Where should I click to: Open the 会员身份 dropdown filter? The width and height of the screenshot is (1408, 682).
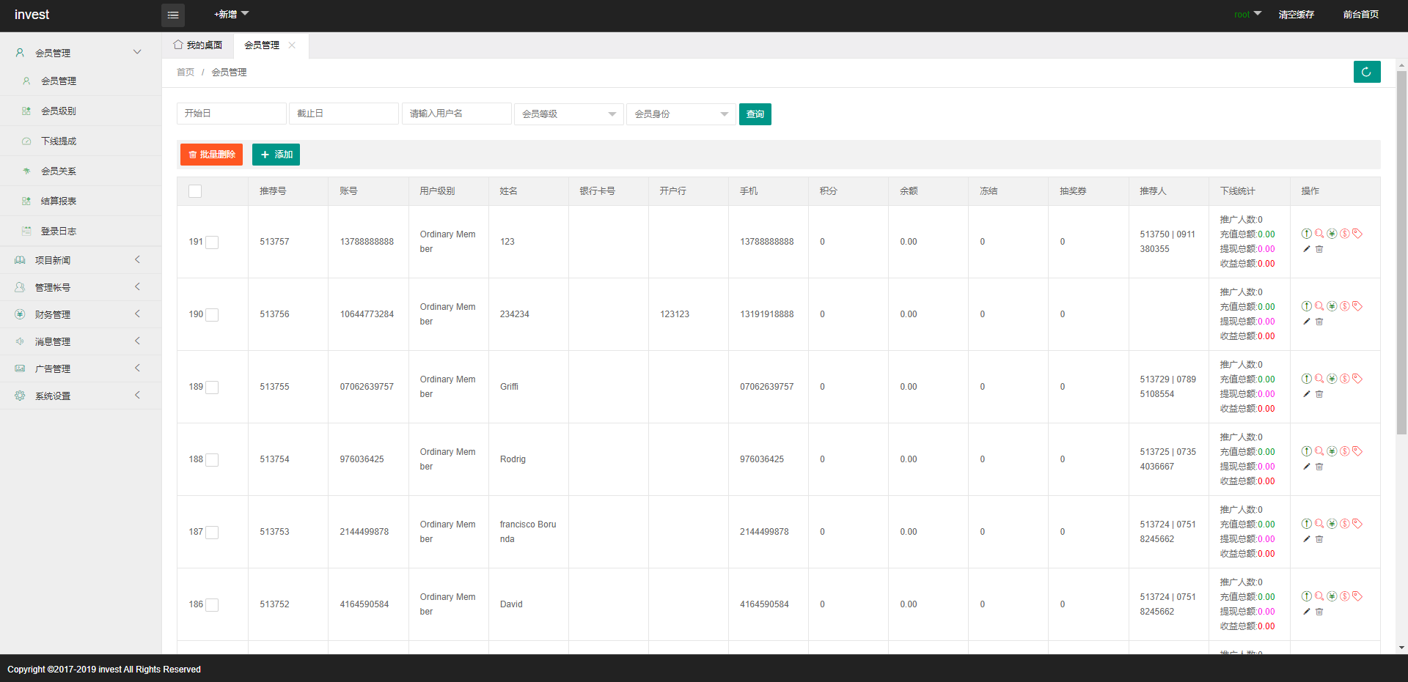[681, 114]
